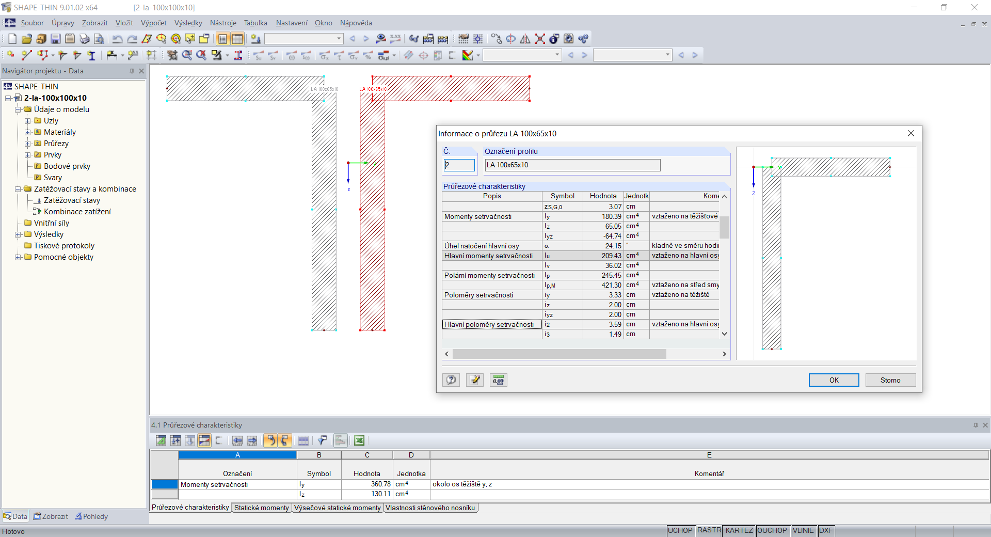
Task: Open the Výpočet menu
Action: pos(154,23)
